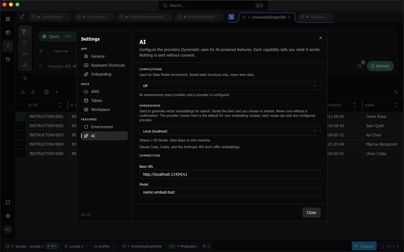Click the 2 exports button

coord(364,246)
